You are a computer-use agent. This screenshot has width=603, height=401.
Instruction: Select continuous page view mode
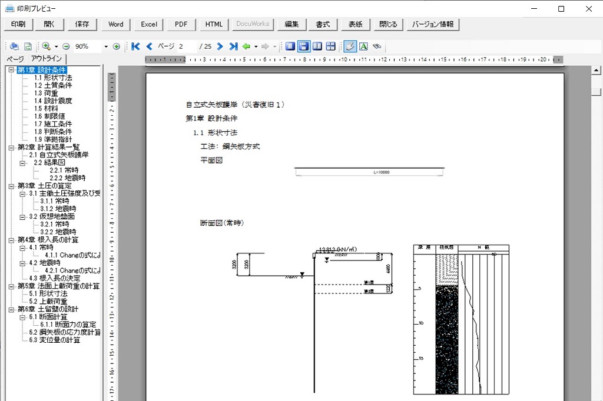(304, 46)
